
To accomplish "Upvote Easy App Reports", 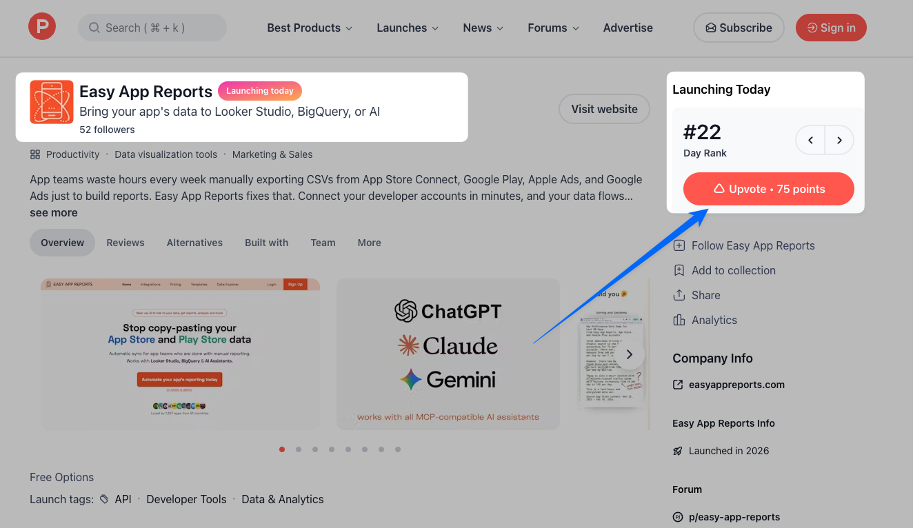I will point(769,189).
